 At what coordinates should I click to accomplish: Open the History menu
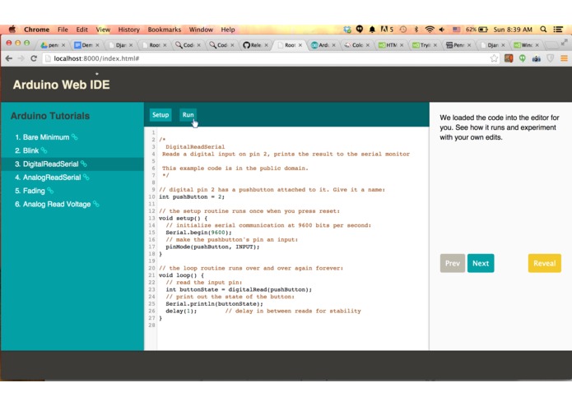[x=128, y=30]
